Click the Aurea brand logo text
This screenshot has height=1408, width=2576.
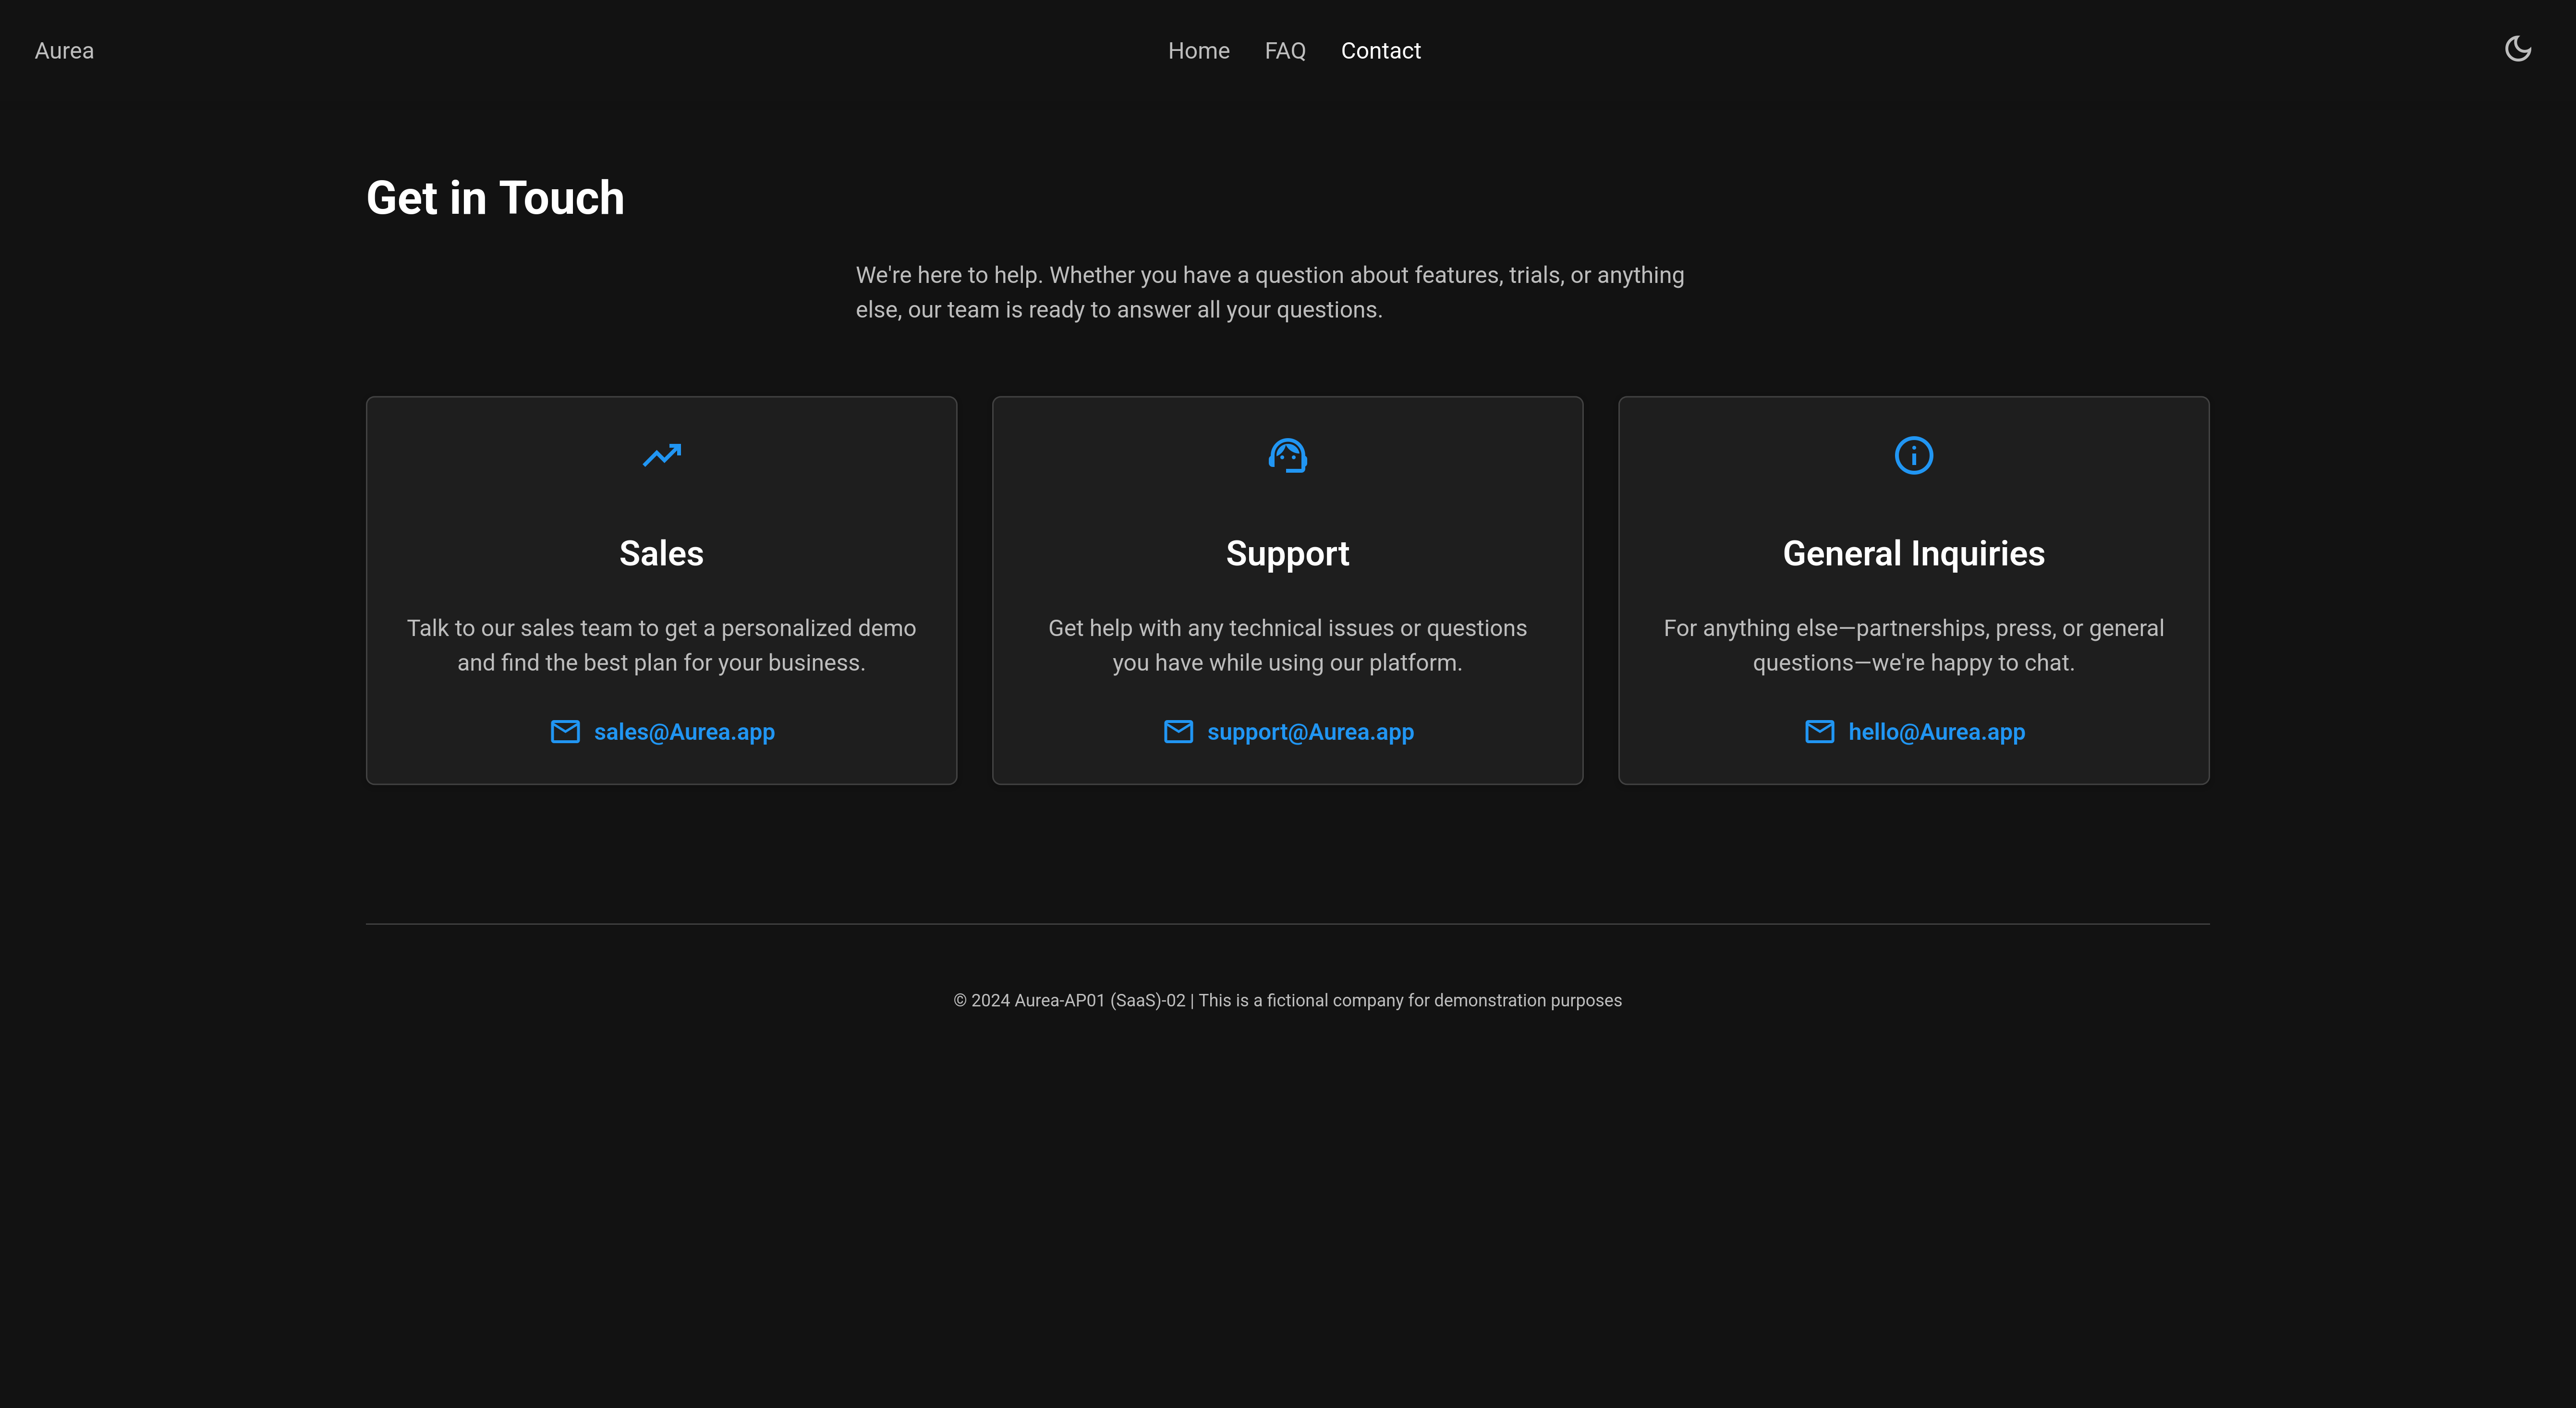64,51
